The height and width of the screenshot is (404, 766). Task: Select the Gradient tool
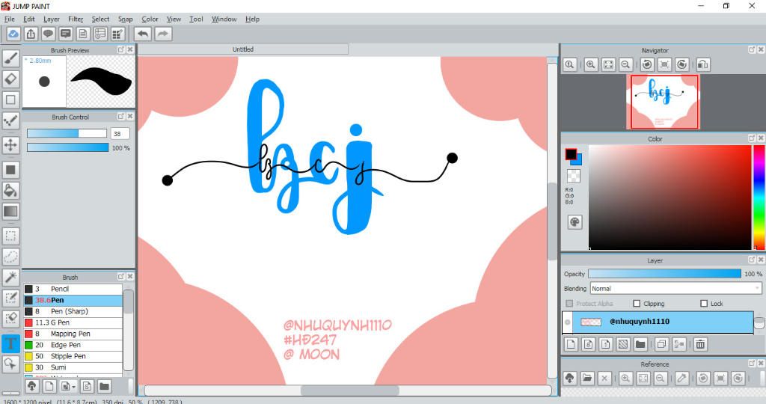[x=10, y=212]
